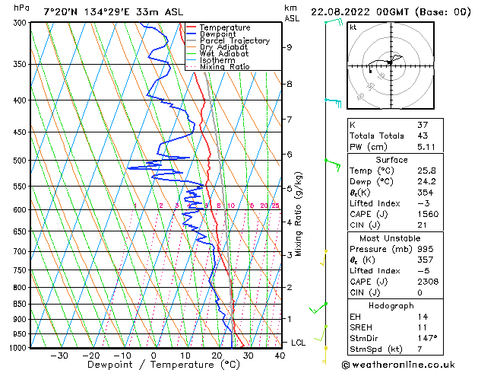Click the 500 pressure level label
478x370 pixels.
coord(21,161)
